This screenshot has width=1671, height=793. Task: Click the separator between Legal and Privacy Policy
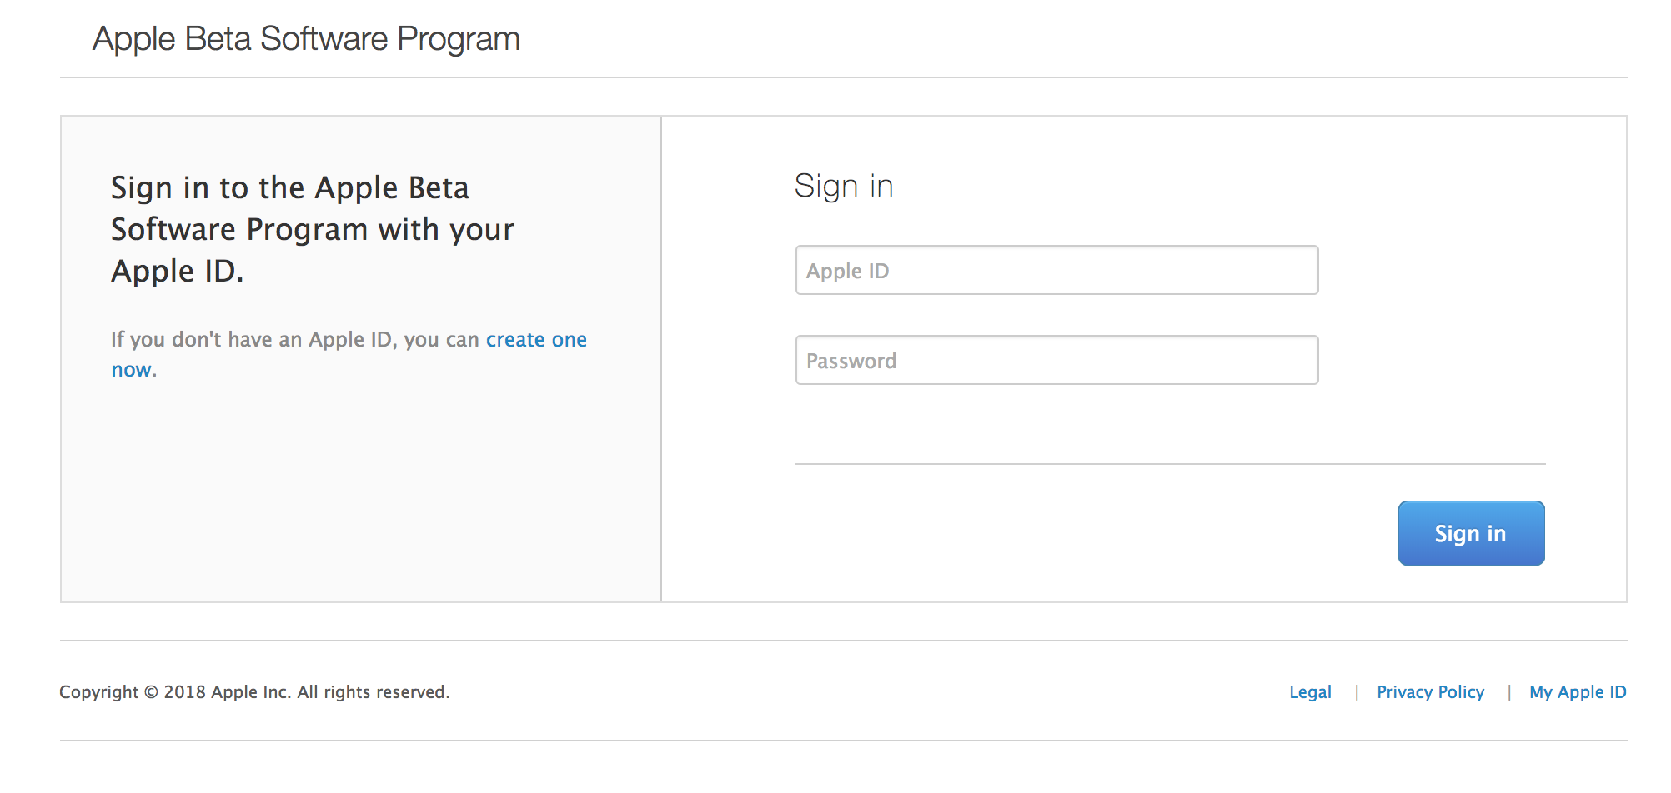[x=1357, y=692]
